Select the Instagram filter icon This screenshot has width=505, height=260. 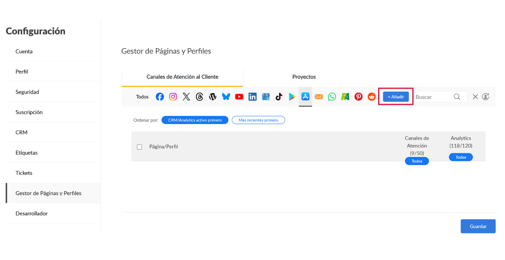173,97
